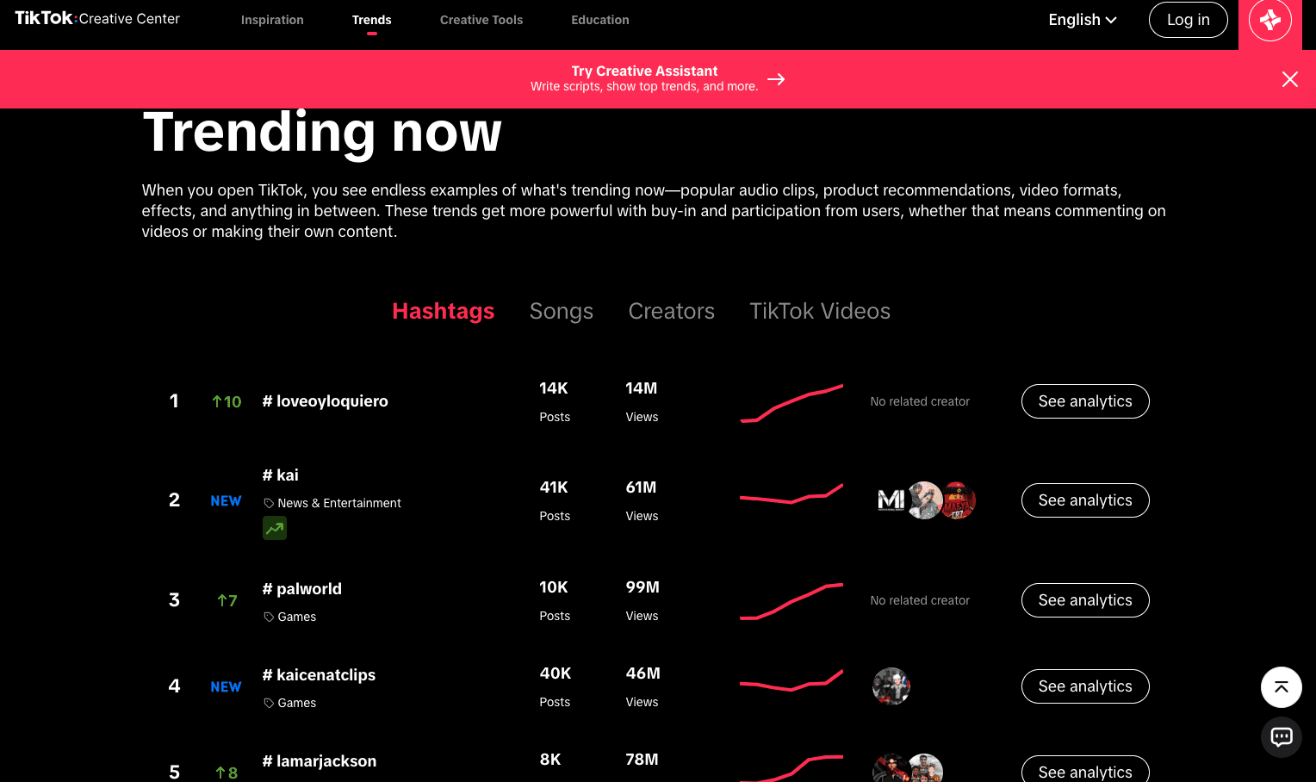1316x782 pixels.
Task: Close the Creative Assistant pink banner
Action: pos(1289,79)
